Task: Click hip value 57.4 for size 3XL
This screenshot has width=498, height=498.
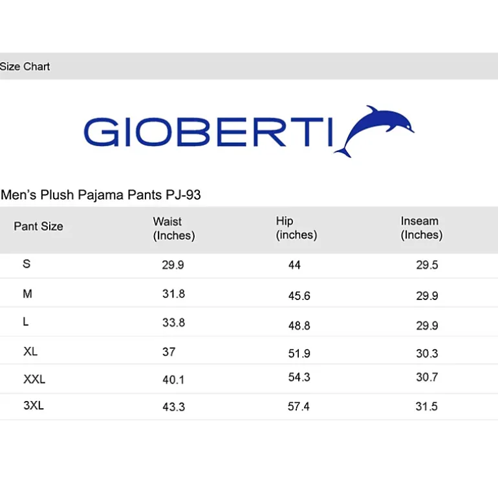Action: tap(299, 406)
